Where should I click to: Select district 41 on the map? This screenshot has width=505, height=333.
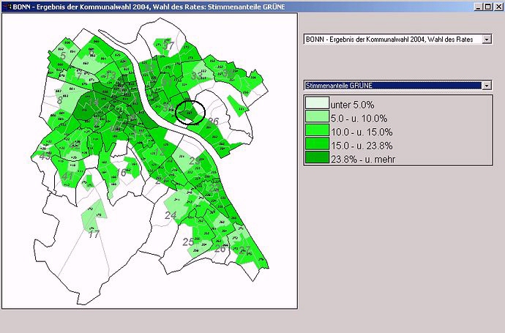pyautogui.click(x=67, y=176)
